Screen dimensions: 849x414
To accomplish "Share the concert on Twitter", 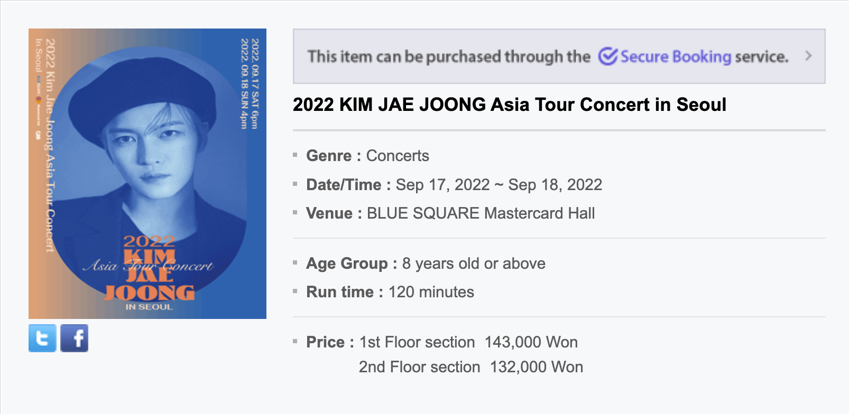I will pos(42,338).
